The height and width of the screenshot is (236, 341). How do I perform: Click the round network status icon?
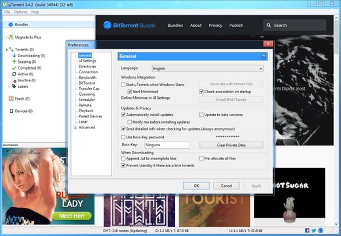pos(321,230)
